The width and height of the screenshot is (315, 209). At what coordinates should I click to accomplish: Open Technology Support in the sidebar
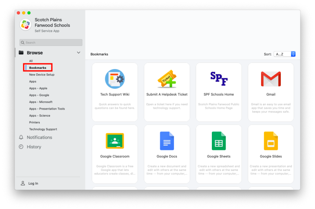point(43,129)
